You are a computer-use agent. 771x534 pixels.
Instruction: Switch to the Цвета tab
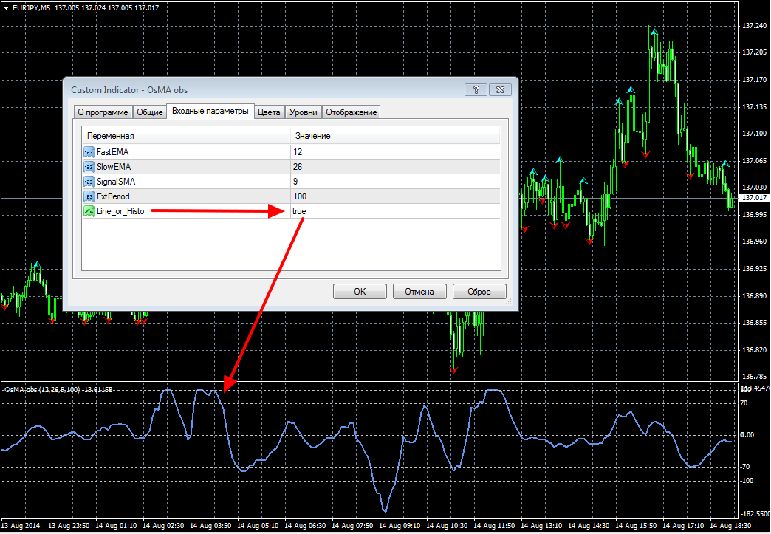pyautogui.click(x=269, y=112)
